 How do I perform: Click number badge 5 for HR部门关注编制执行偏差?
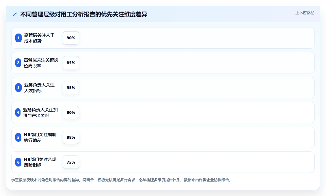[x=18, y=137]
